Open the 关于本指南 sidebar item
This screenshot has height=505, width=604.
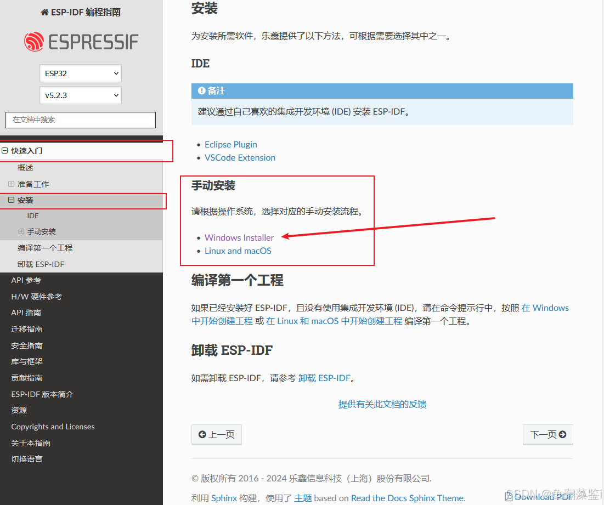31,443
